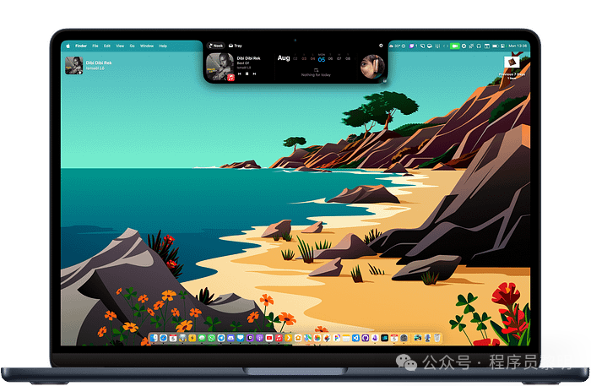Open Messages from the Dock
Screen dimensions: 591x386
click(x=202, y=338)
